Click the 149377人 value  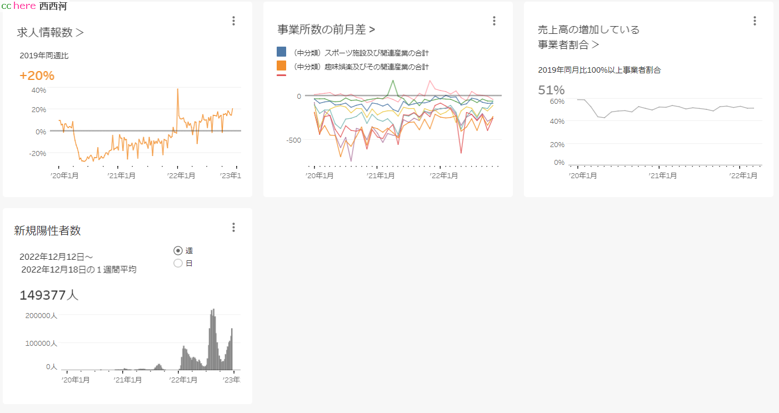click(49, 295)
